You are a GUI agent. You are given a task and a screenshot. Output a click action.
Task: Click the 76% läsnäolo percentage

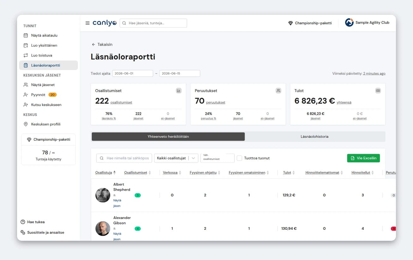click(x=109, y=114)
